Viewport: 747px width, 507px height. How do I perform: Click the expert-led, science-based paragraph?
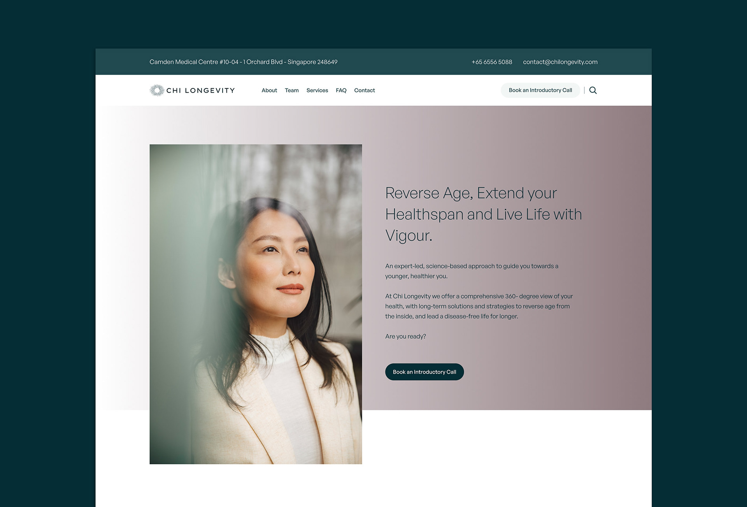coord(472,271)
